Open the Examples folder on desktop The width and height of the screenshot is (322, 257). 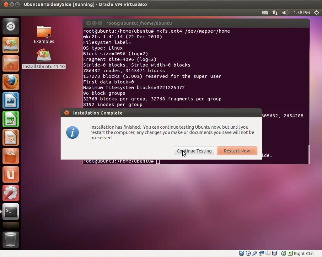(x=44, y=35)
